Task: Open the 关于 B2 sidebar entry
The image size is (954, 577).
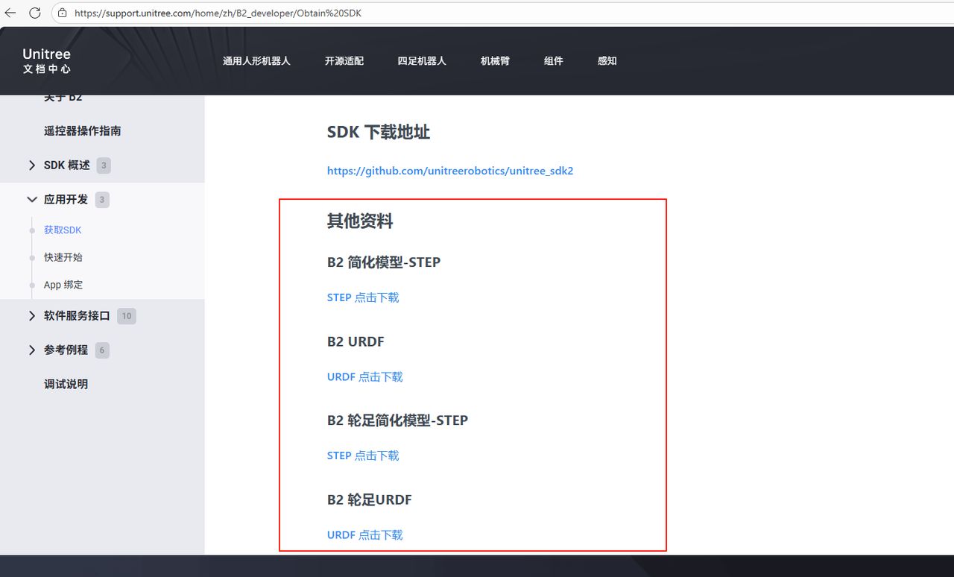Action: click(x=63, y=98)
